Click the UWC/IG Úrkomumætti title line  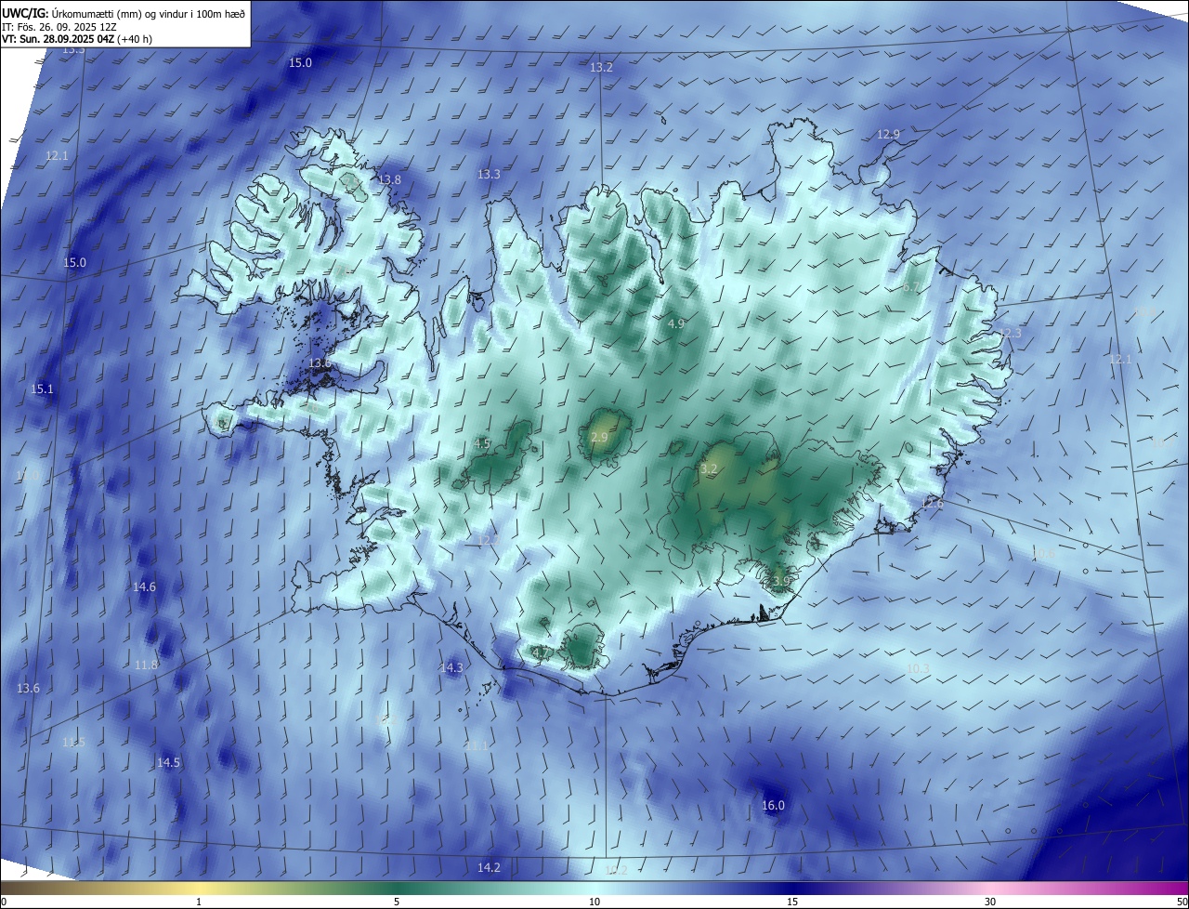pos(124,14)
